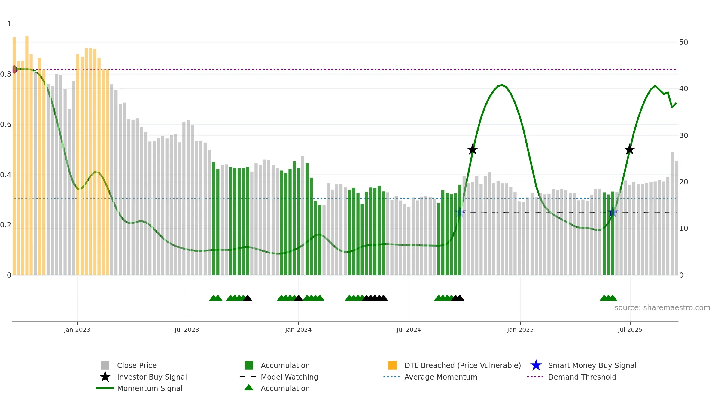Viewport: 721px width, 405px height.
Task: Toggle the Average Momentum legend entry
Action: pyautogui.click(x=430, y=377)
